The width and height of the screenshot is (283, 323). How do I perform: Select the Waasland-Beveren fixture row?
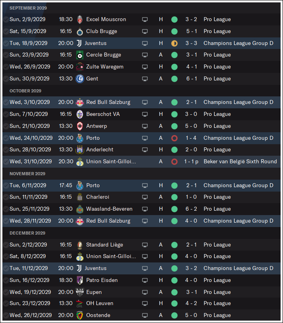point(141,209)
